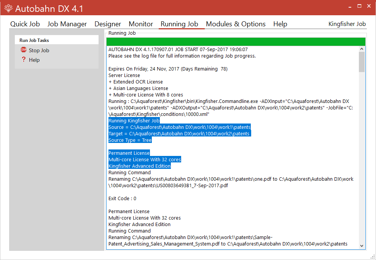Screen dimensions: 376x260
Task: Click the Help text in Run Job Tasks
Action: pyautogui.click(x=34, y=60)
